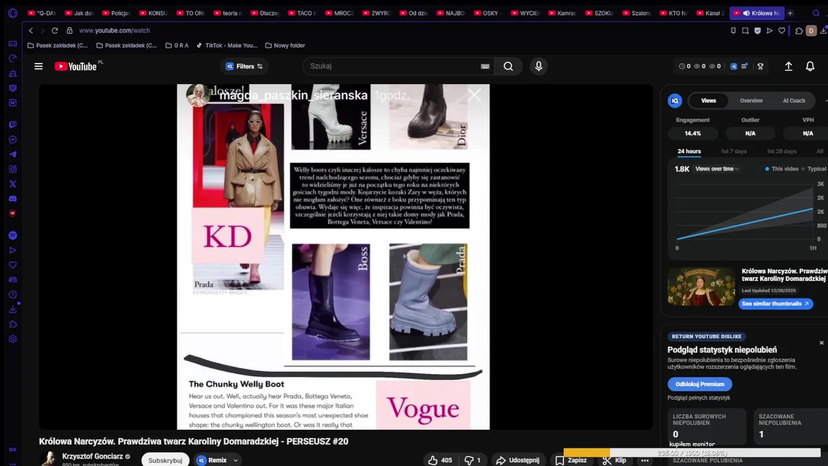Screen dimensions: 828x466
Task: Click Odblokuj Premium button
Action: tap(699, 384)
